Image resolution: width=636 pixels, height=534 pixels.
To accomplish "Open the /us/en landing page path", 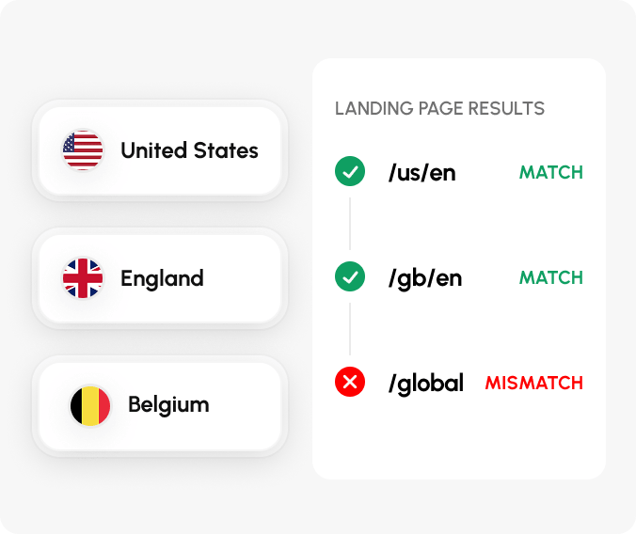I will (421, 173).
